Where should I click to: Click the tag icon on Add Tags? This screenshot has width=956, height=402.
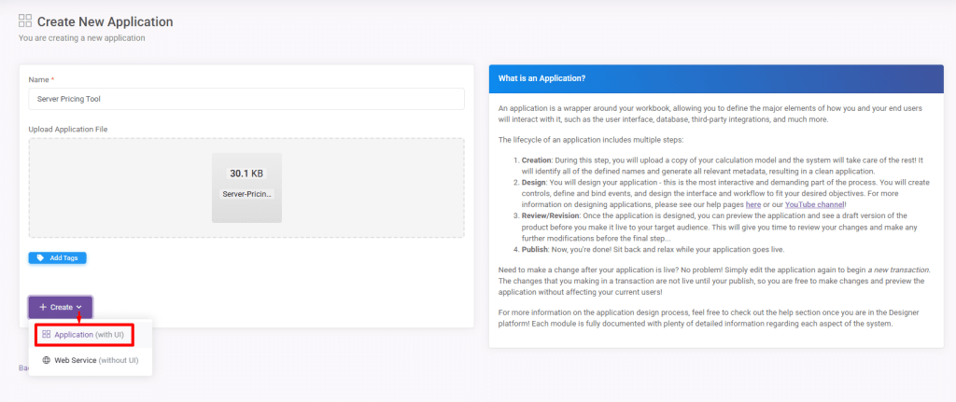coord(39,257)
